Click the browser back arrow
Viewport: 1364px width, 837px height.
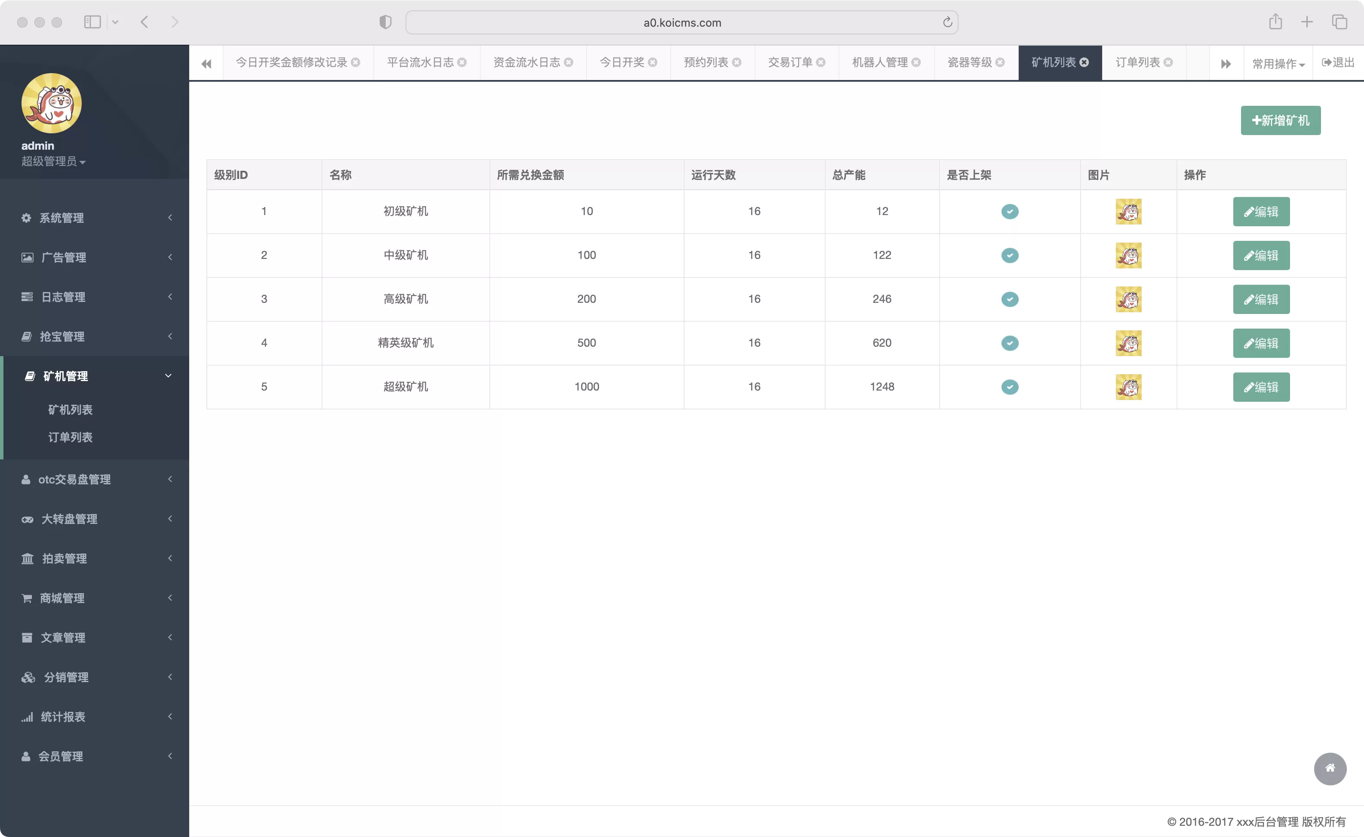[144, 22]
